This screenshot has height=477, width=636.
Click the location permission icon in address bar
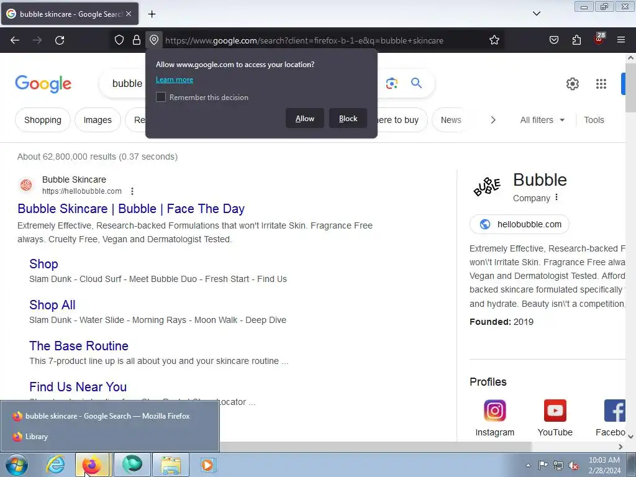(x=154, y=40)
